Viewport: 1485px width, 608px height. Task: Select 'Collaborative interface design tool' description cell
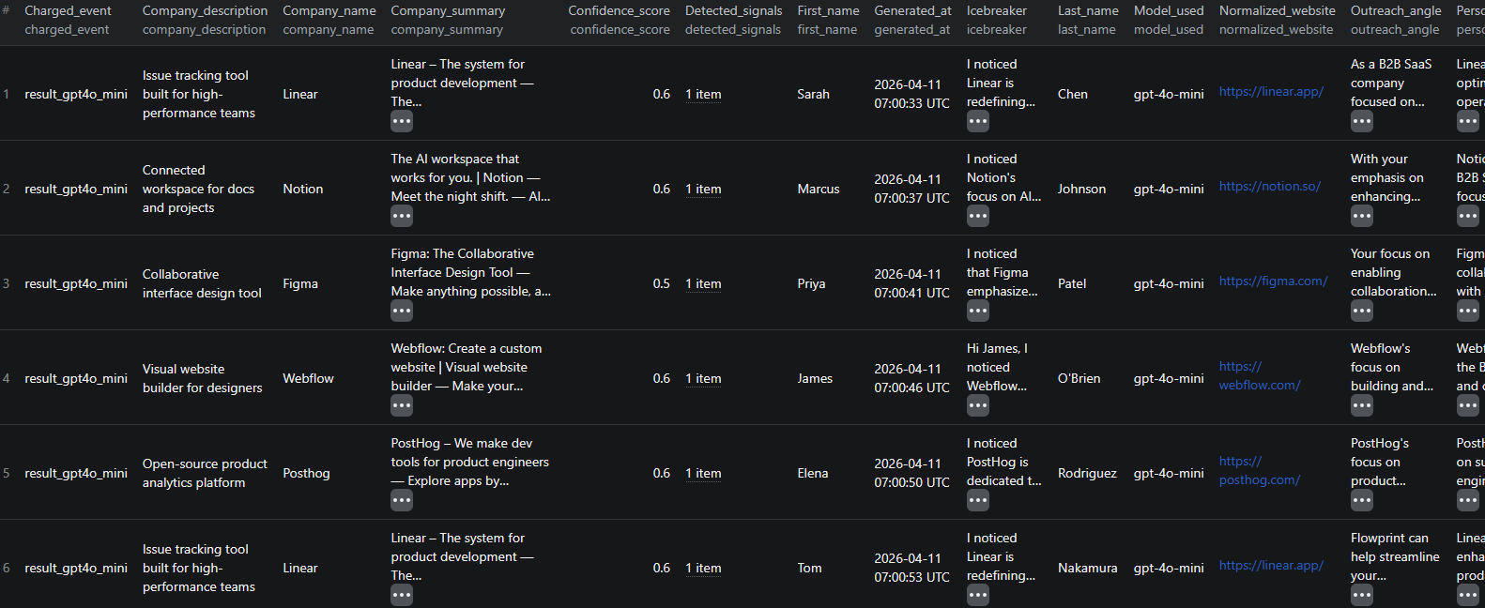(202, 283)
